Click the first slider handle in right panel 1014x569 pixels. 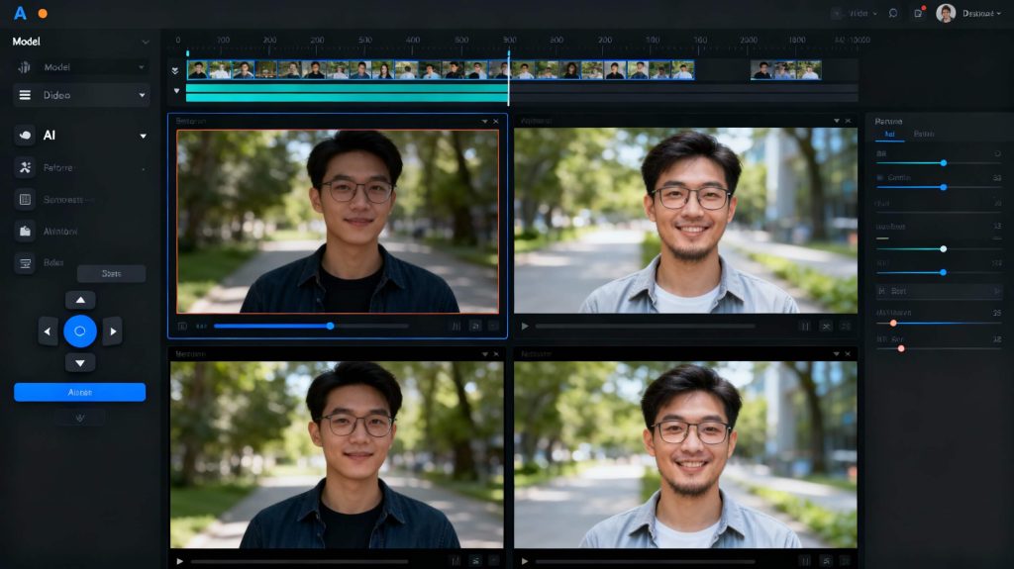pyautogui.click(x=943, y=162)
